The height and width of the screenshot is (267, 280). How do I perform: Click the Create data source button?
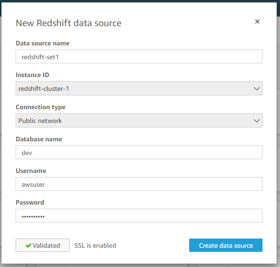point(226,245)
